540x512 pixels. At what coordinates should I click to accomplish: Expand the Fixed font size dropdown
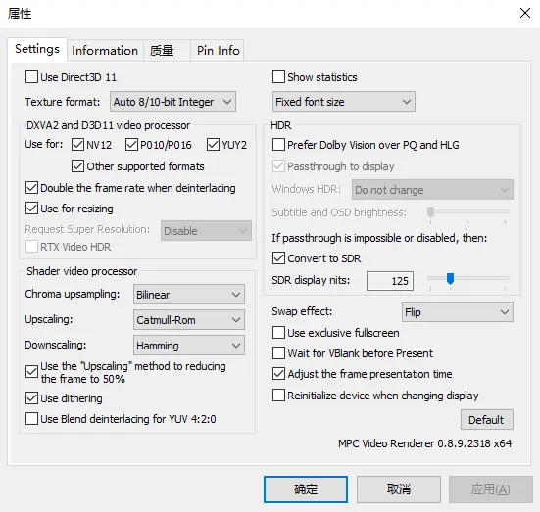tap(344, 102)
